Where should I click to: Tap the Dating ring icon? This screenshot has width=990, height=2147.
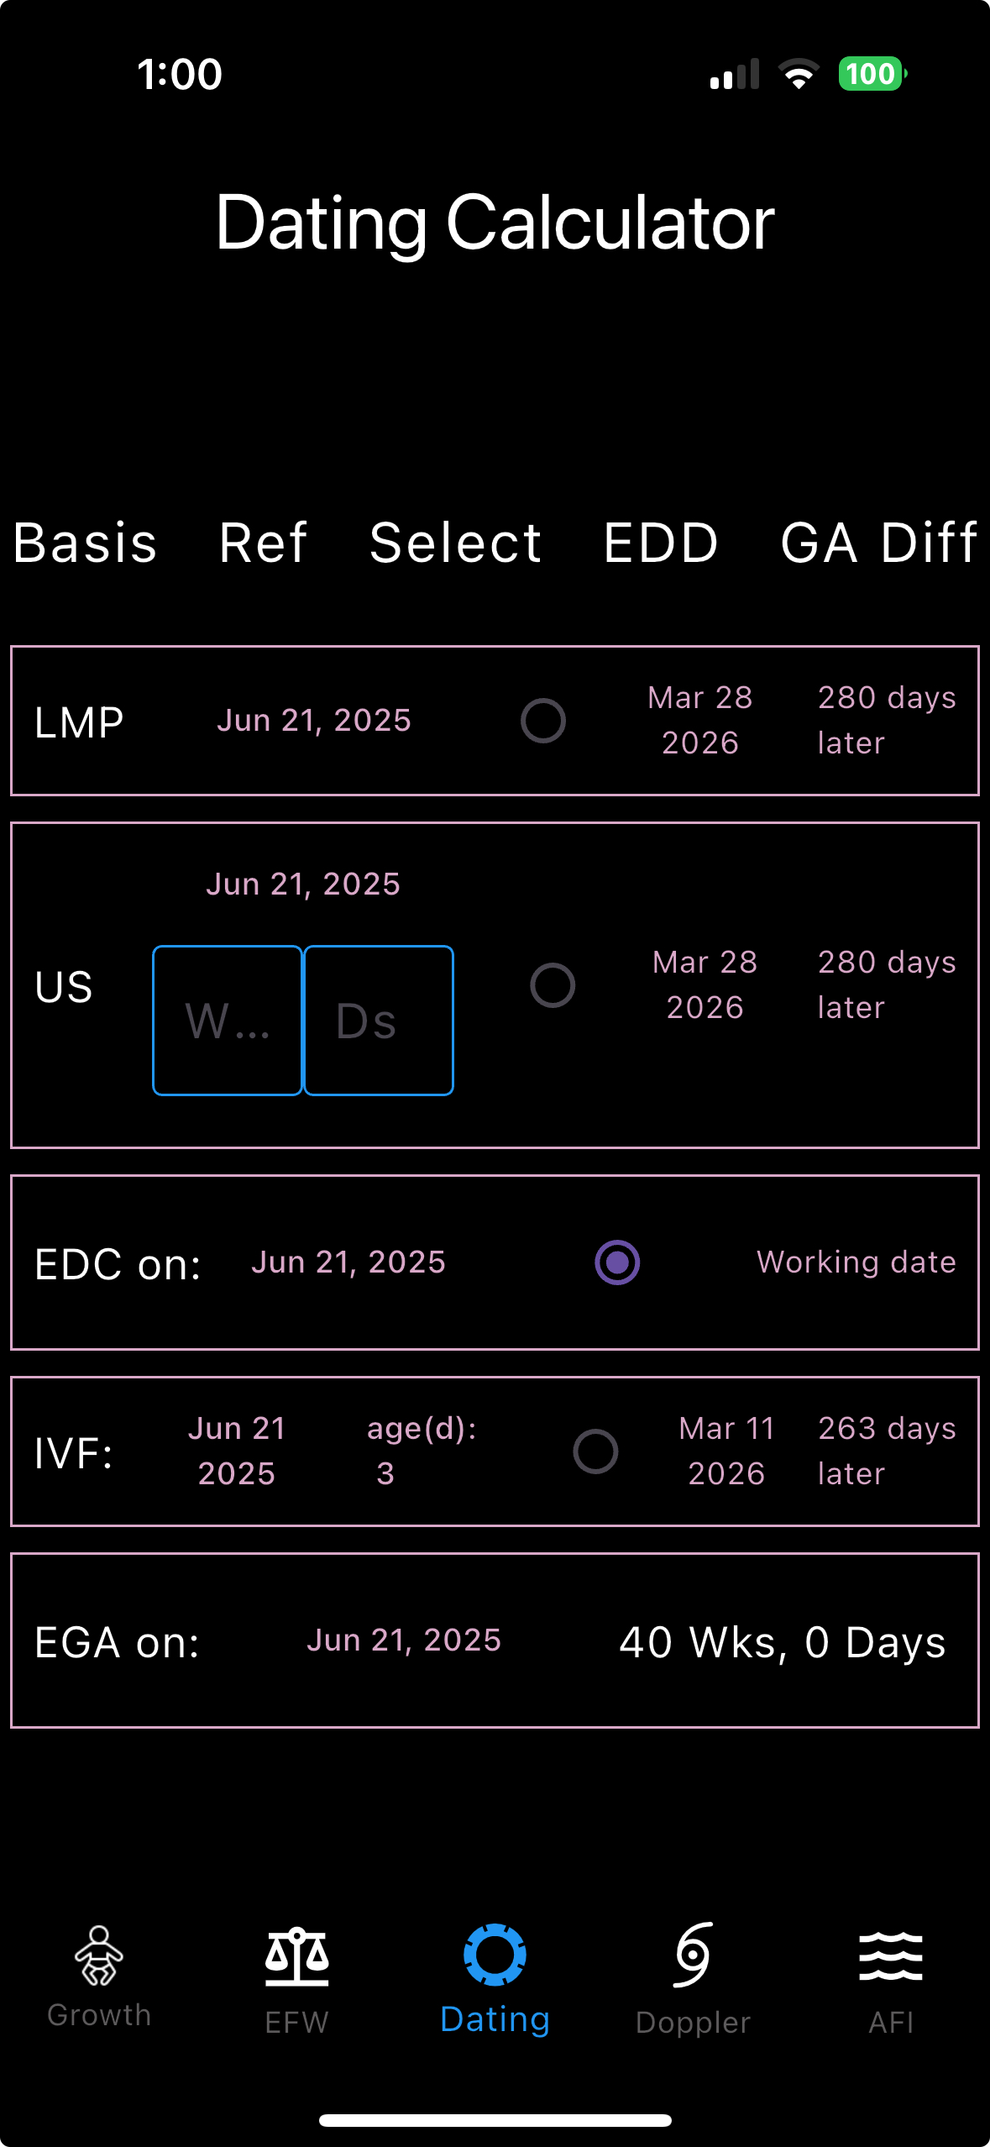click(495, 1955)
